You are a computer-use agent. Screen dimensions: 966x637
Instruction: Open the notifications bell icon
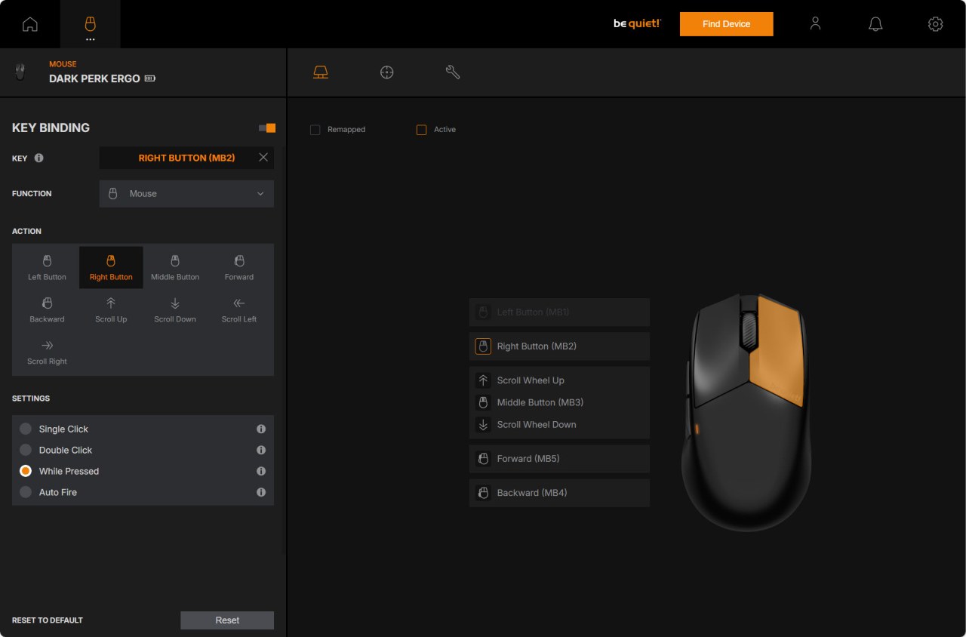(875, 24)
